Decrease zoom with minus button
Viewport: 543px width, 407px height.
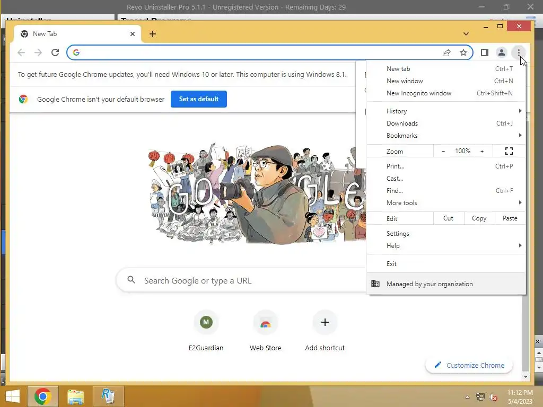click(443, 151)
